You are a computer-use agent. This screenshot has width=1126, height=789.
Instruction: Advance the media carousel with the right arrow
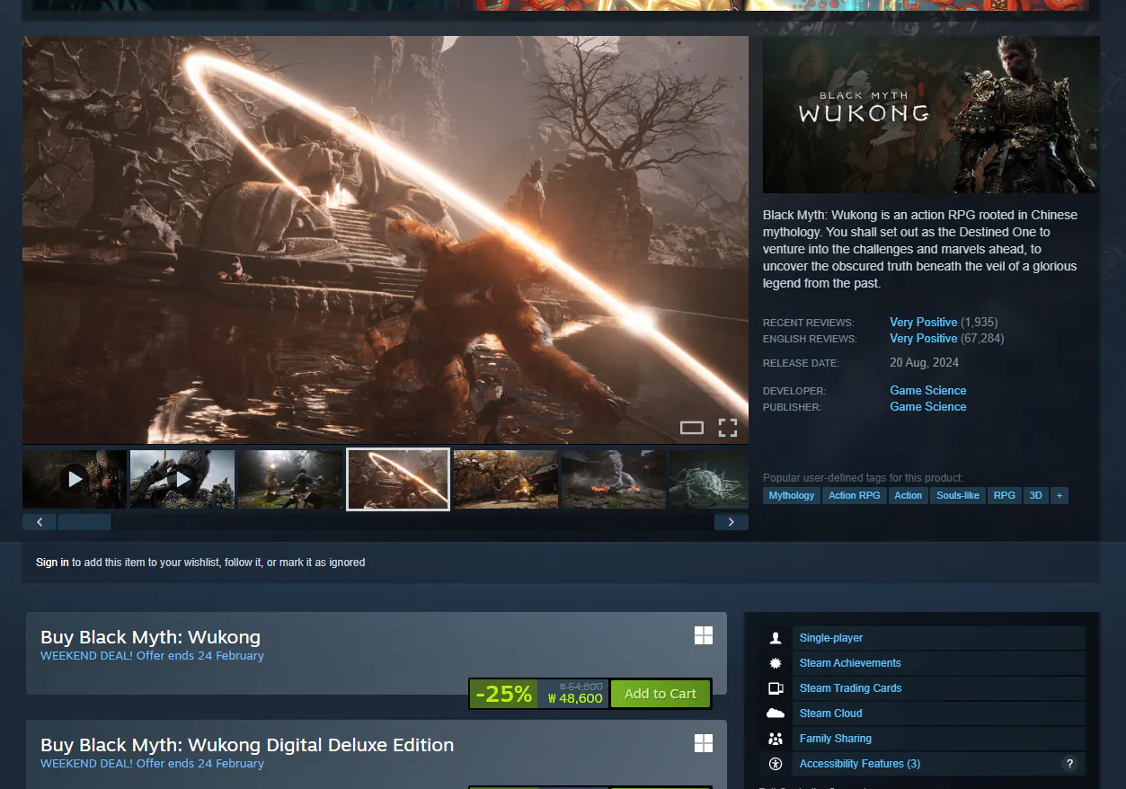tap(731, 521)
